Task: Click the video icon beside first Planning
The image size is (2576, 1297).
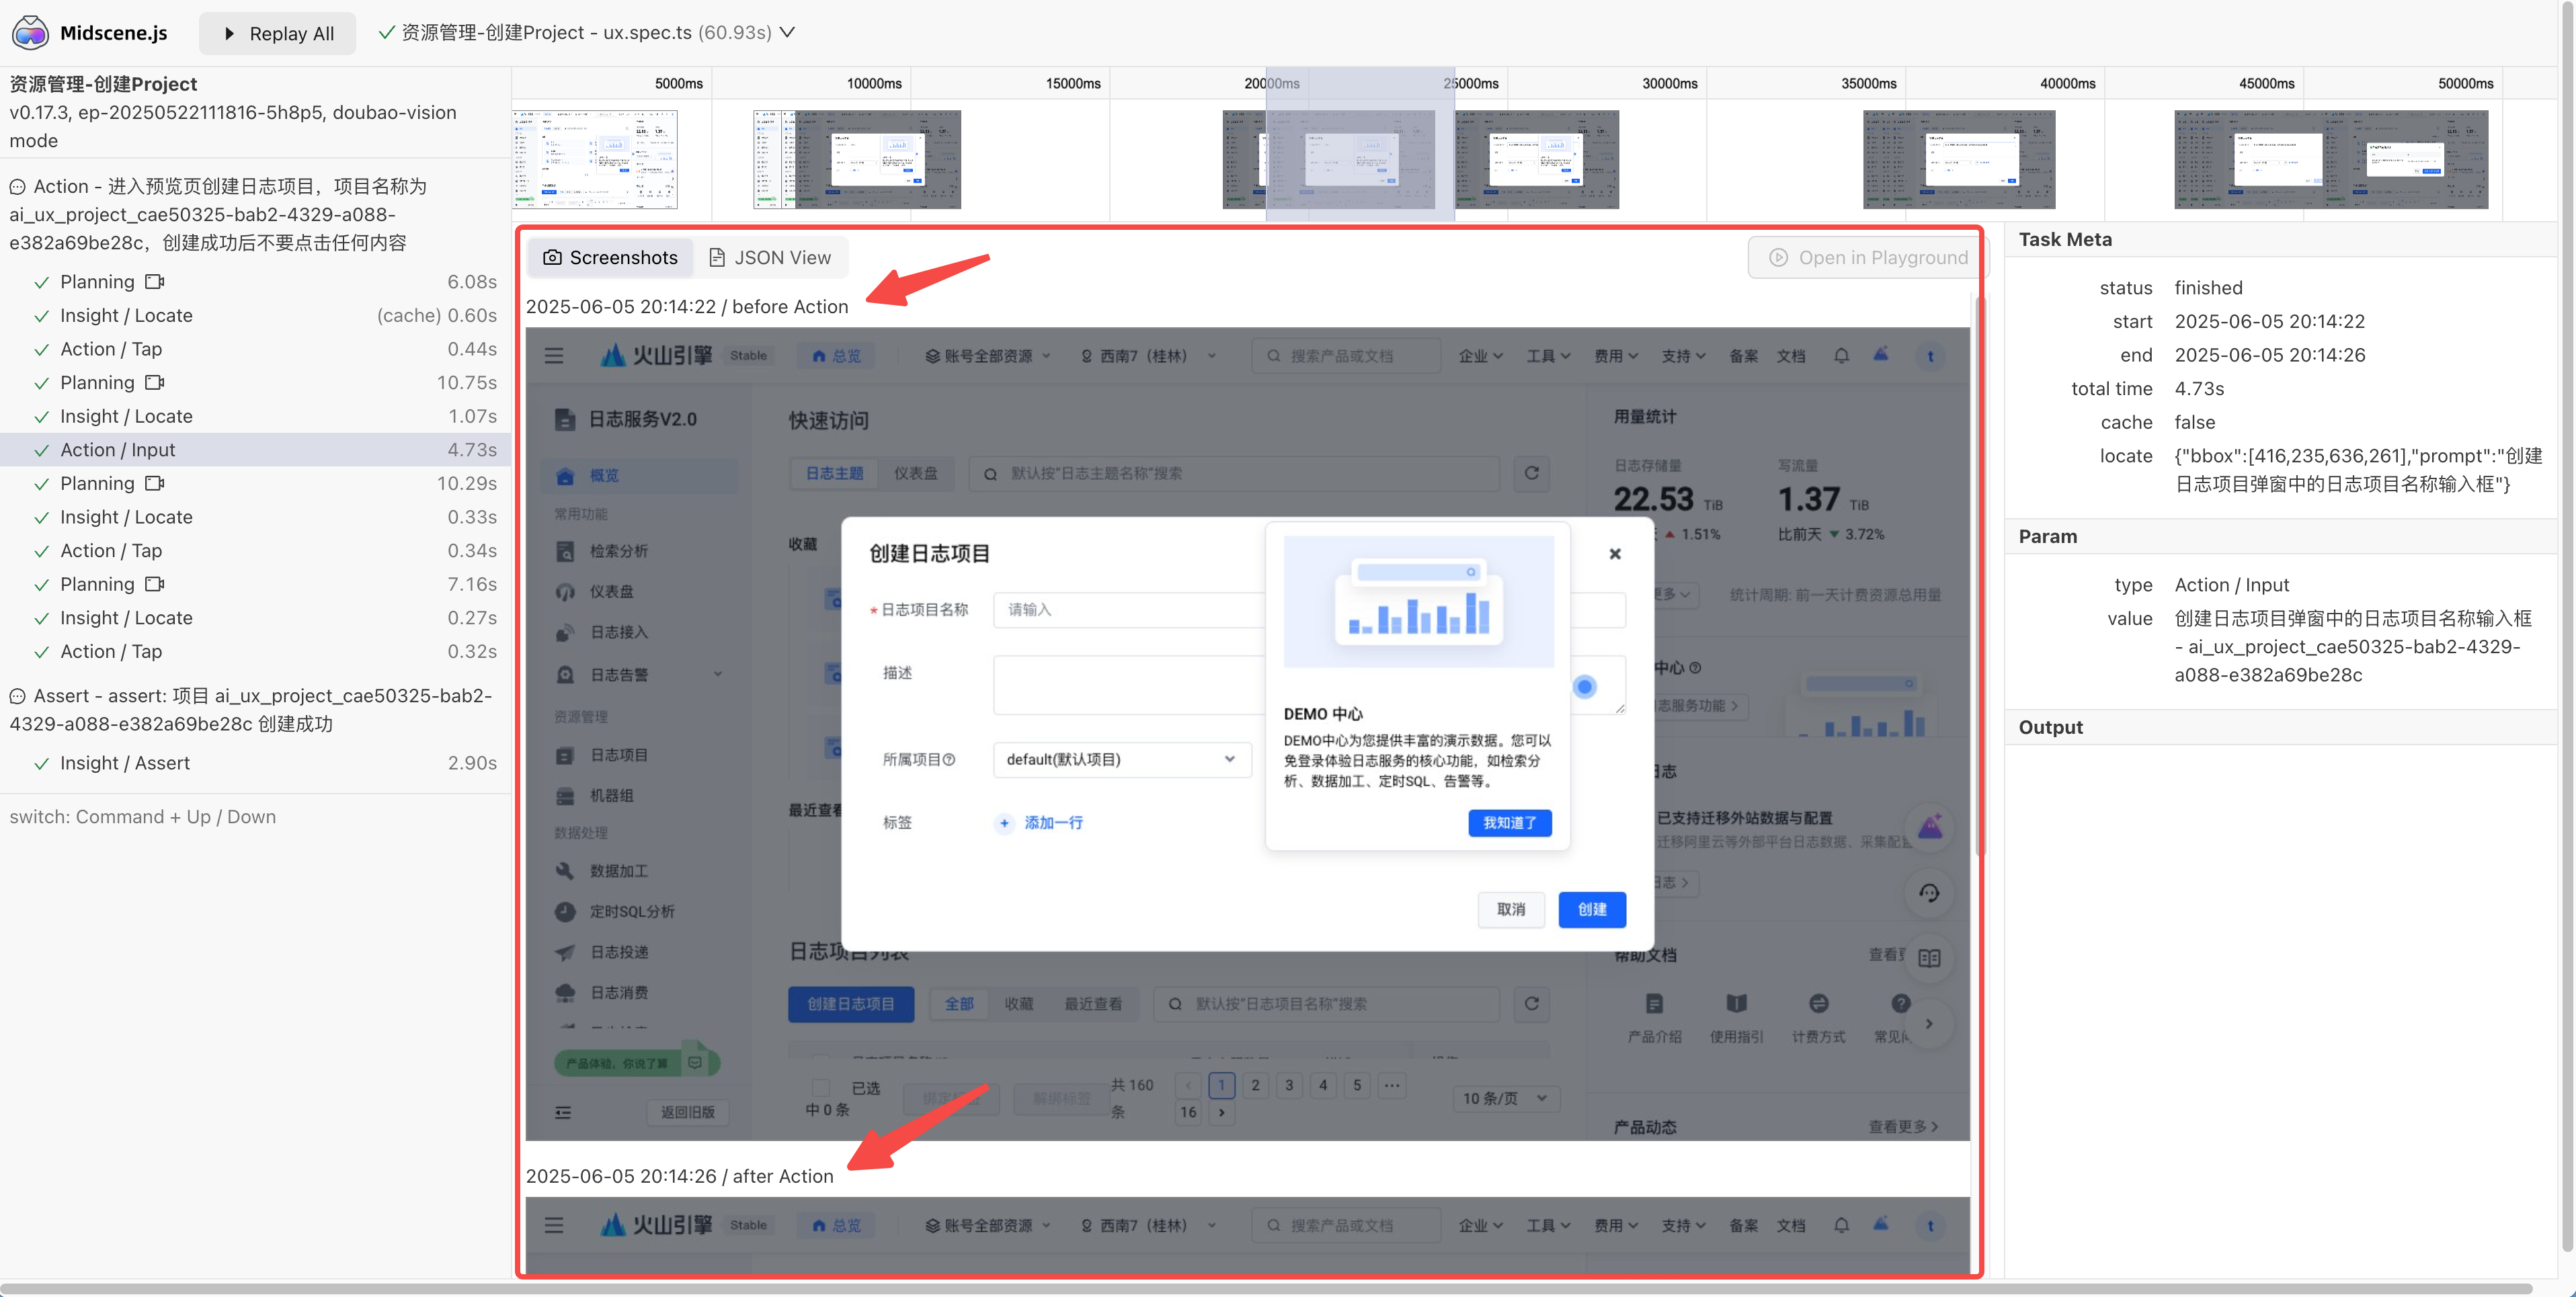Action: 154,282
